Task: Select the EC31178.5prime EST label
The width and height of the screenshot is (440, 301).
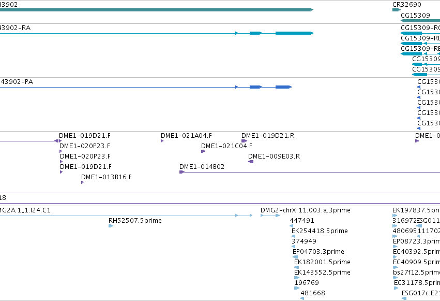Action: (x=417, y=283)
